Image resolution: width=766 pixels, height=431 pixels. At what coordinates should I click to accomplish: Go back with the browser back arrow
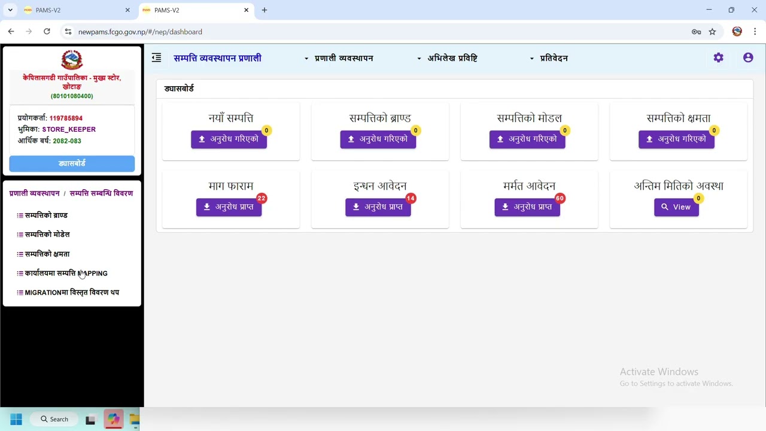click(11, 32)
